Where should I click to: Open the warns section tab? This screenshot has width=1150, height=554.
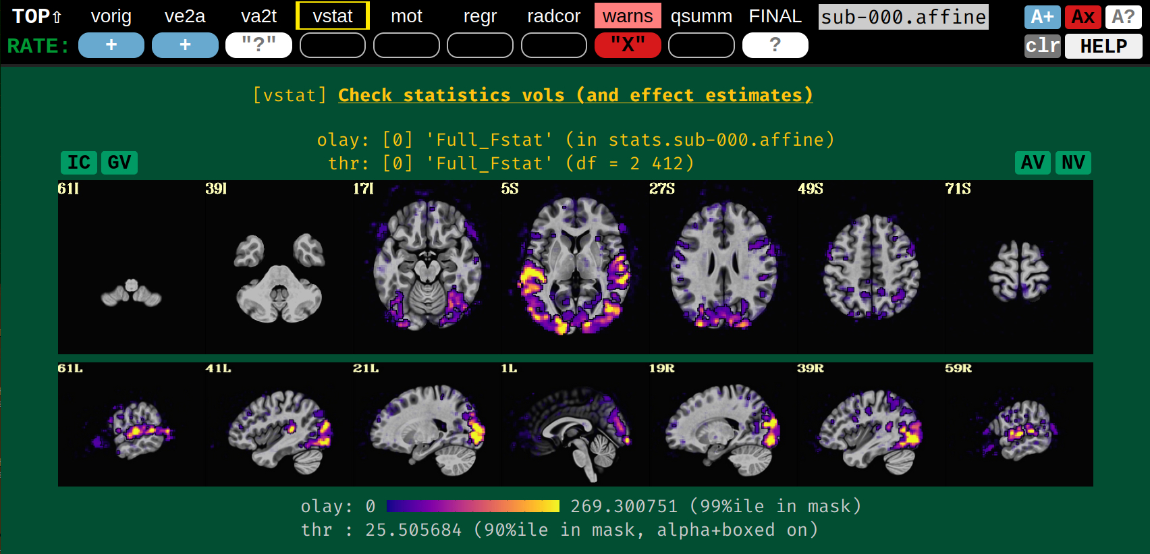pos(628,16)
